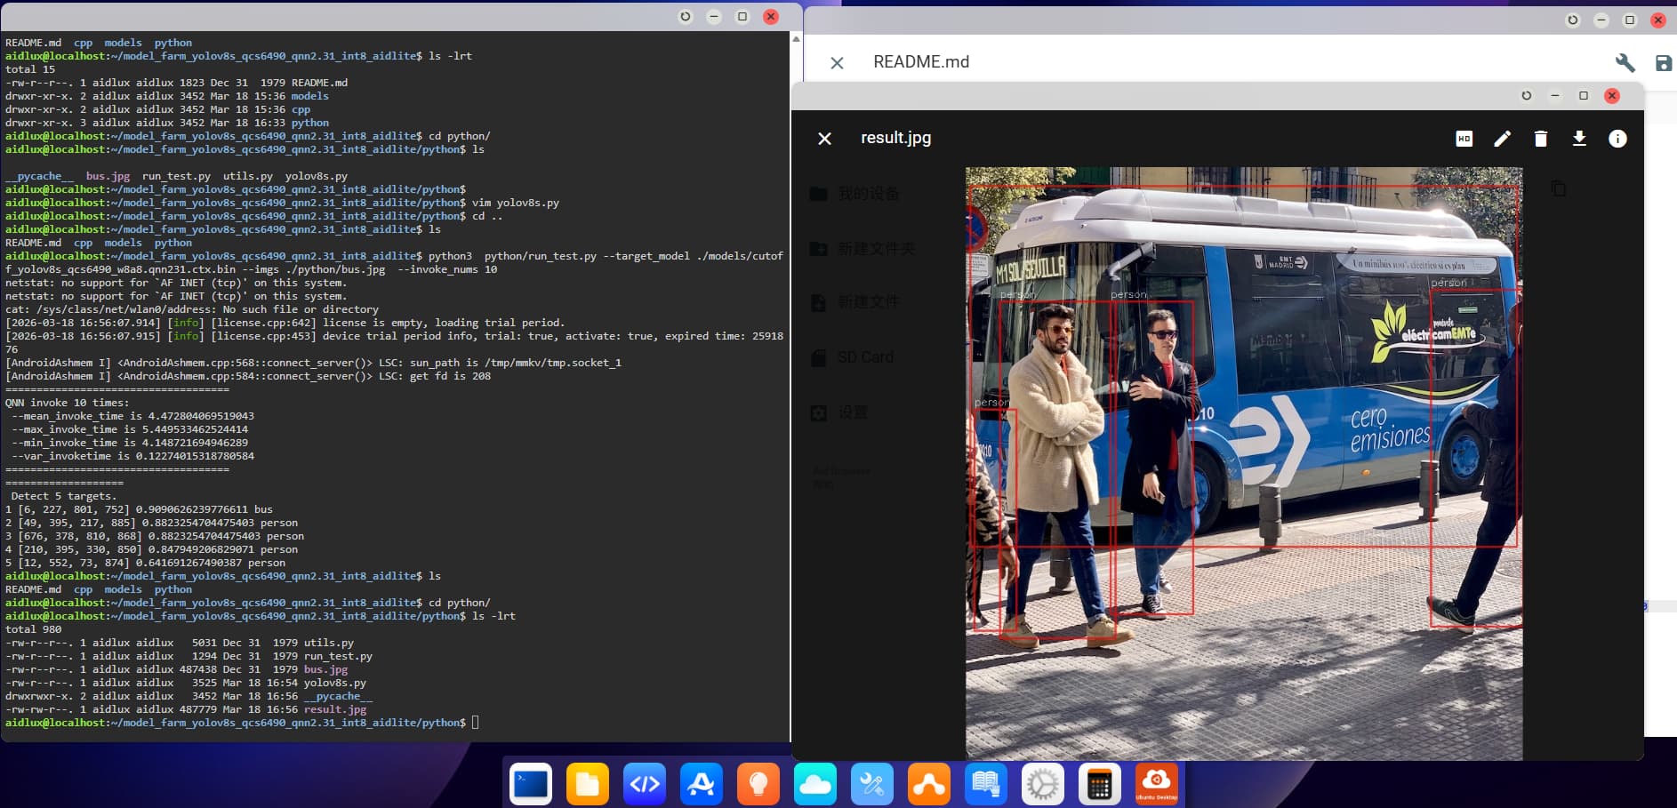Launch the cloud app from the dock
Screen dimensions: 1677x808
[815, 784]
